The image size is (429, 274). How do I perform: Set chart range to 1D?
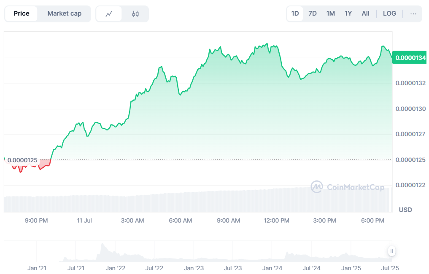pos(295,13)
